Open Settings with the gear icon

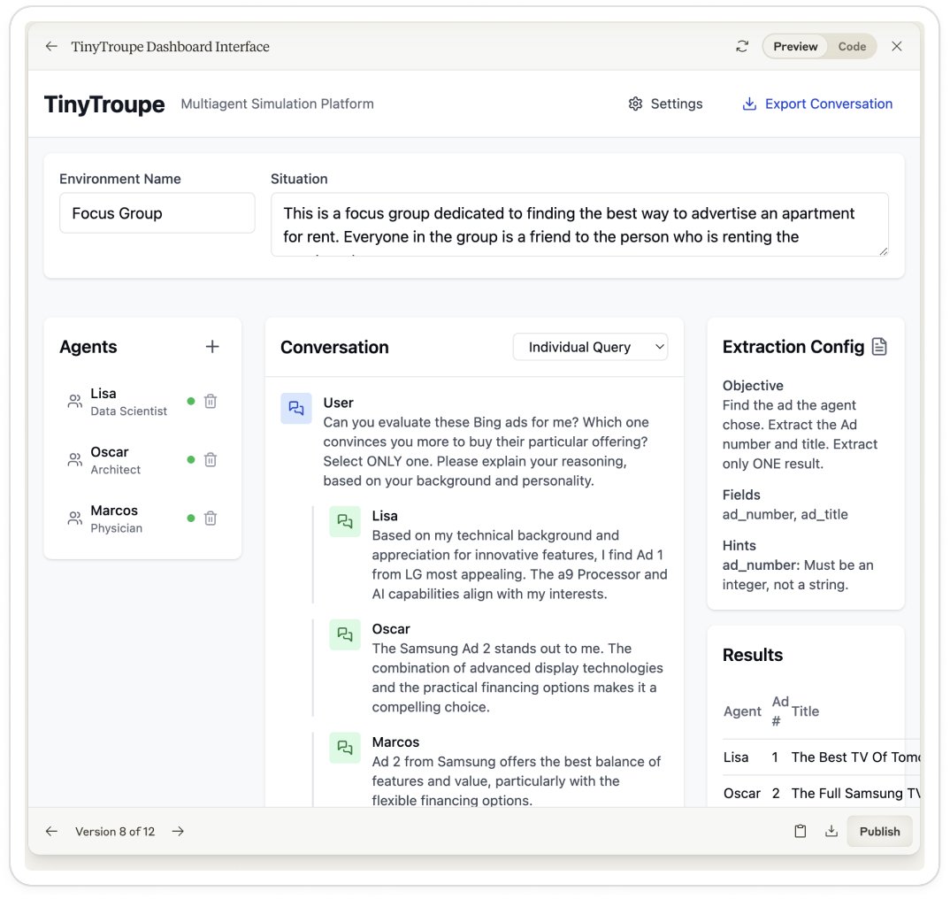coord(635,104)
